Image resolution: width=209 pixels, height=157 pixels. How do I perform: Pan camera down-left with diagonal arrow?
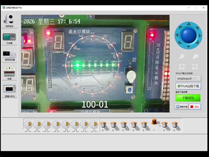(180, 42)
